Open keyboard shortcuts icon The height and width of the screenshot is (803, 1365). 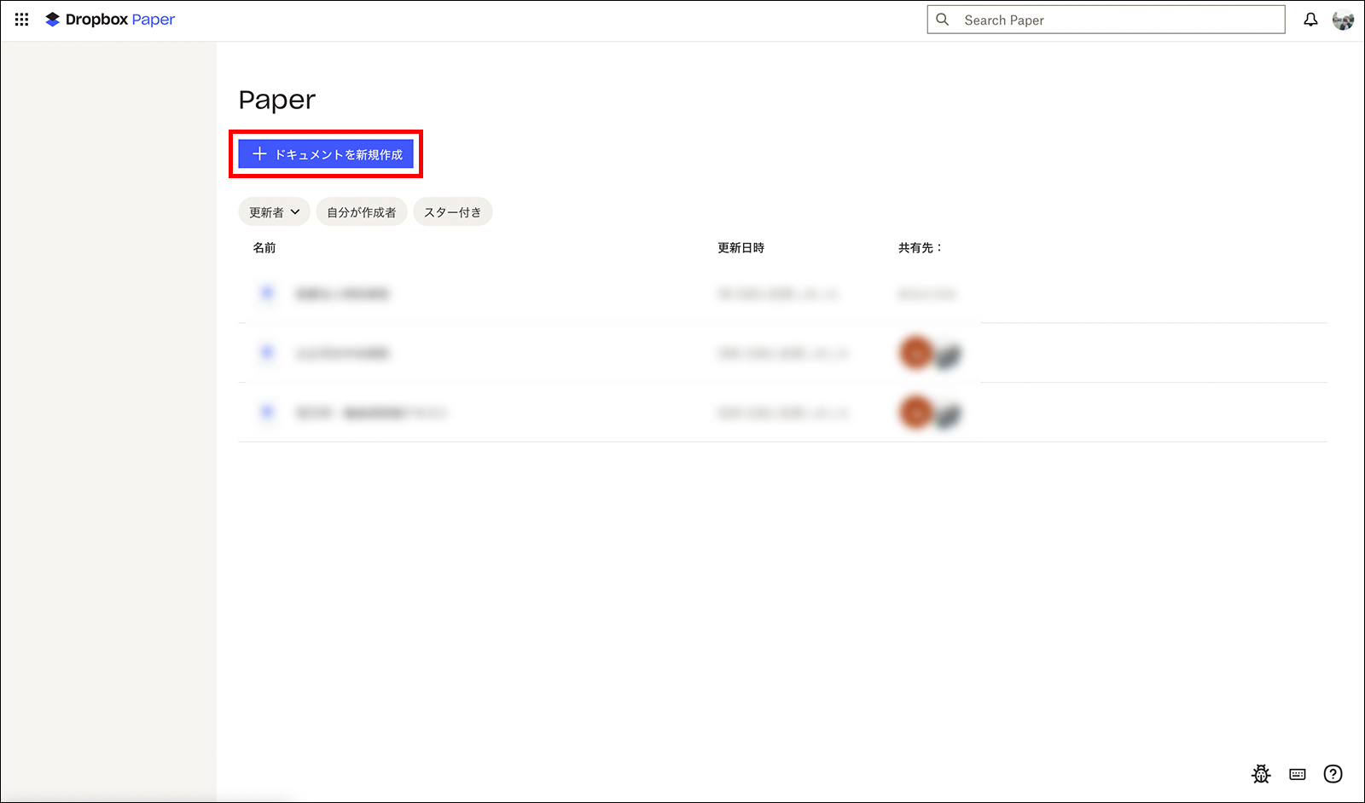(x=1298, y=774)
